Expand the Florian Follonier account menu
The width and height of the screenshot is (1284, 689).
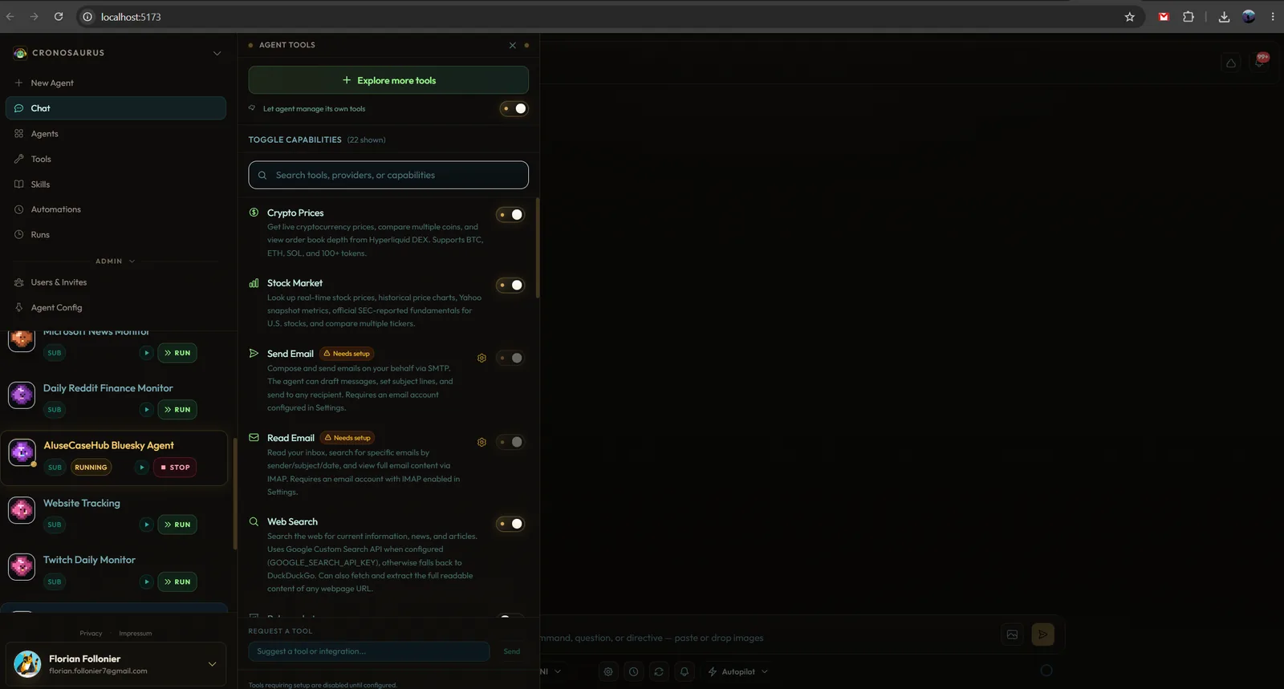(x=212, y=664)
